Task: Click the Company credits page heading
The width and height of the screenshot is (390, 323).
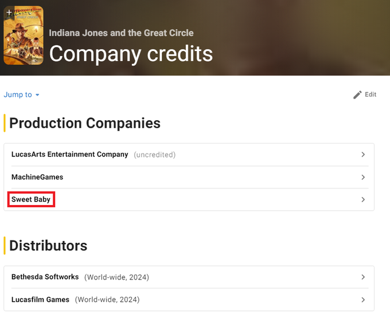Action: tap(131, 53)
